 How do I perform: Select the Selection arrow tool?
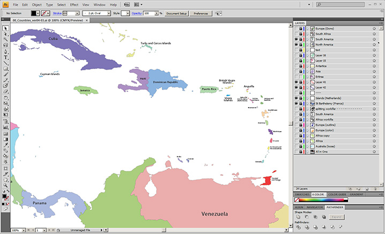[6, 28]
